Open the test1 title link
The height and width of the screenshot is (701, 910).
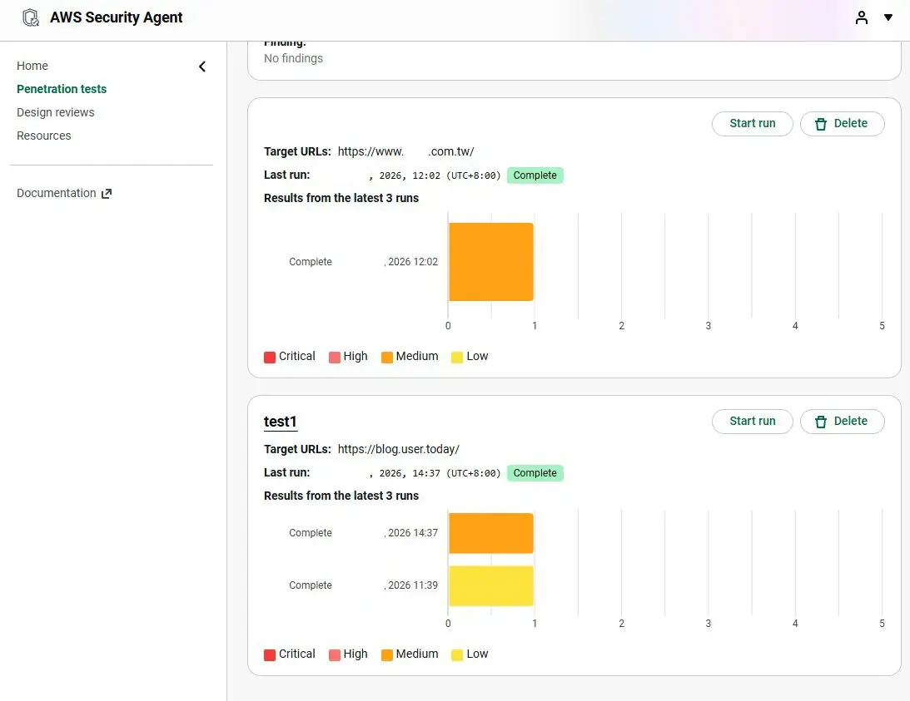(281, 422)
